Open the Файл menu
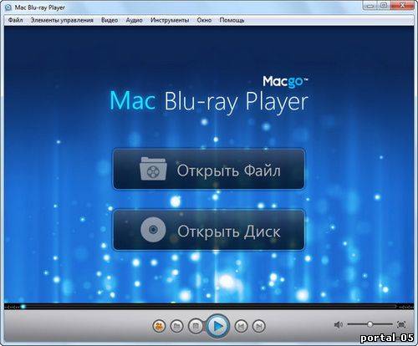418x346 pixels. coord(15,20)
